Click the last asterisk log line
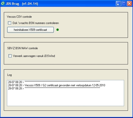The width and height of the screenshot is (133, 118). click(x=54, y=88)
